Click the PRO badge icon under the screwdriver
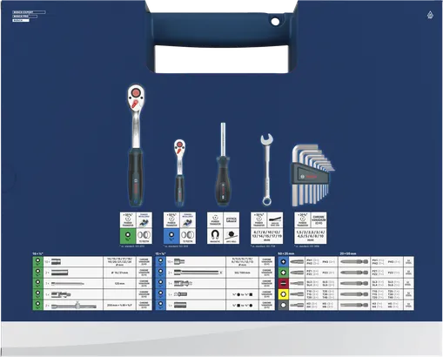The width and height of the screenshot is (443, 357). [232, 219]
